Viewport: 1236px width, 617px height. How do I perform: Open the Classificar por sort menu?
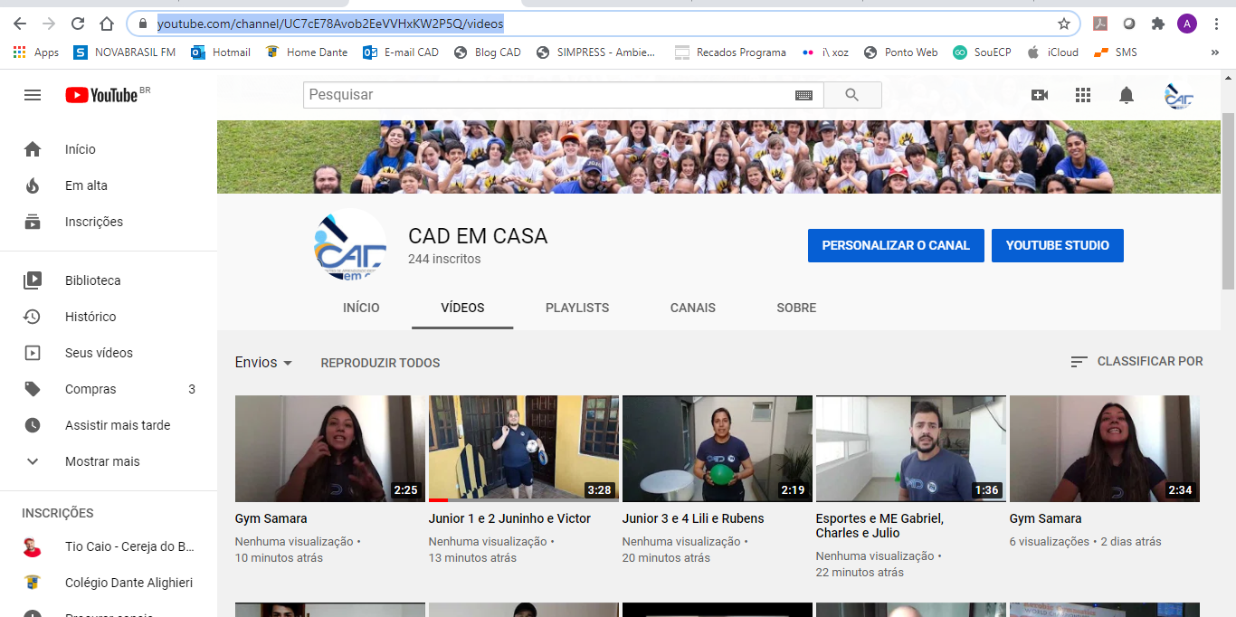click(1136, 361)
